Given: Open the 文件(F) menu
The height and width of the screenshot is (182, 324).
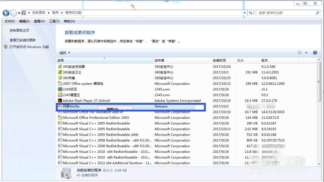Looking at the screenshot, I should [x=9, y=21].
